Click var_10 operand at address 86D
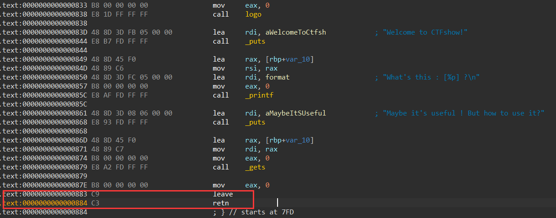The image size is (556, 218). [298, 140]
